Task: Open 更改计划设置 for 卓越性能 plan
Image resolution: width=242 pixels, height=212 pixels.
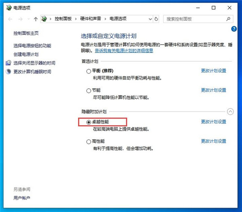Action: click(x=213, y=122)
